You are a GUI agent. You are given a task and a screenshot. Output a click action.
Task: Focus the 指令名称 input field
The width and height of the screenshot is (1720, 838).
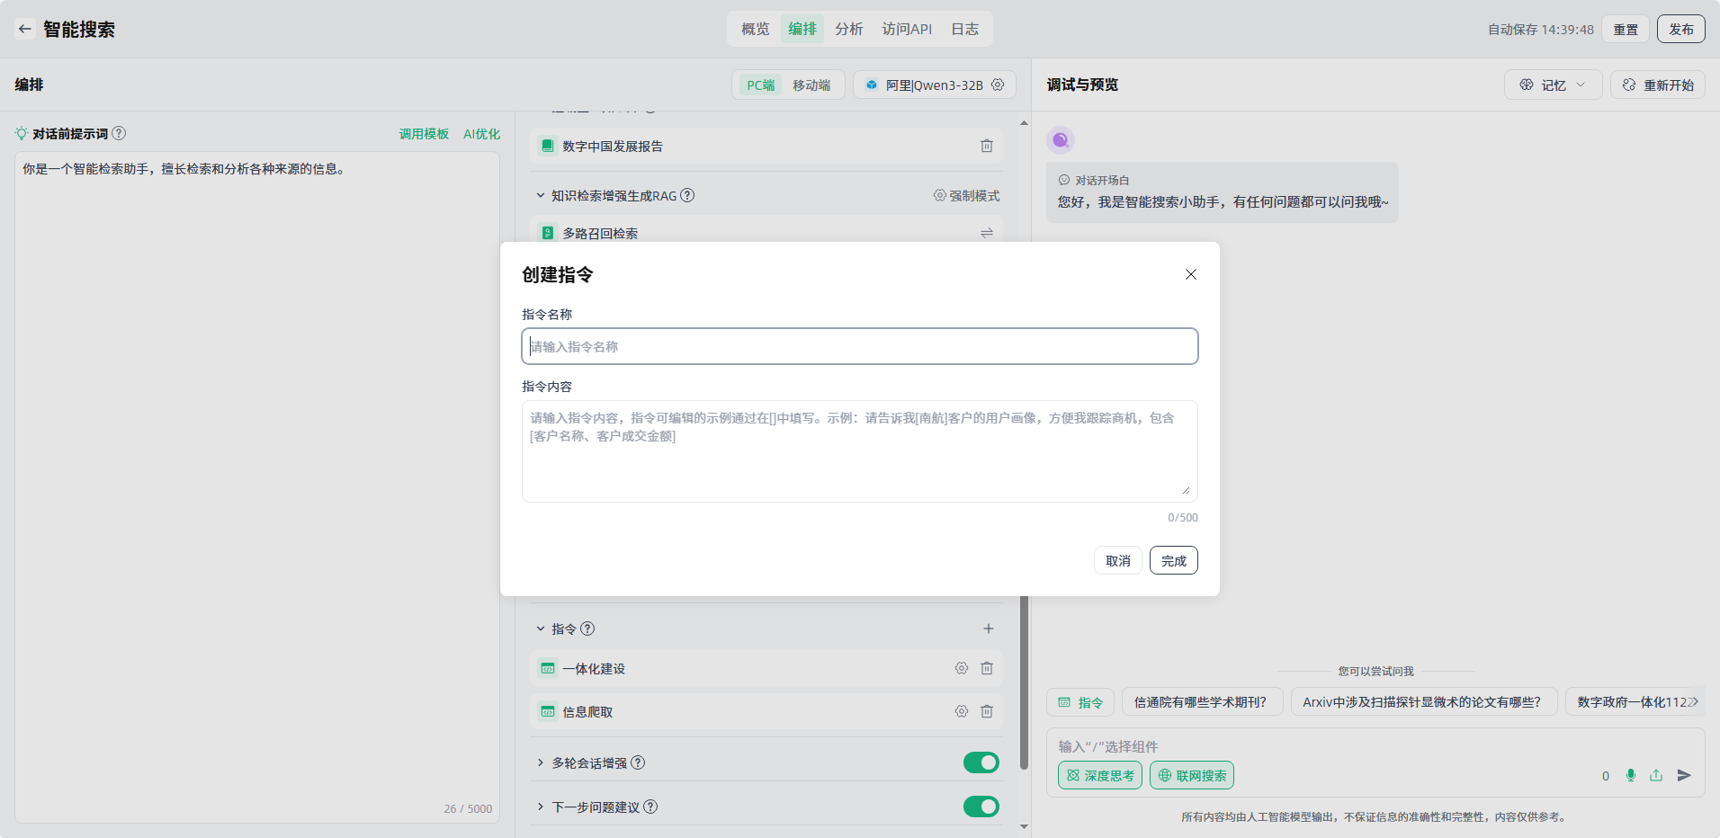click(x=859, y=346)
